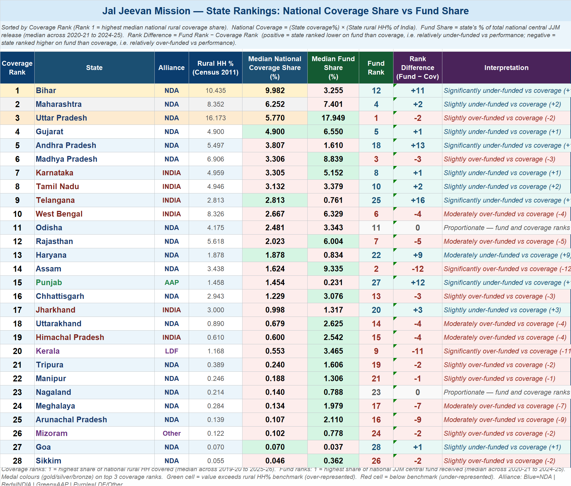Click Goa's 0.037 fund share cell
The image size is (571, 486).
[333, 447]
